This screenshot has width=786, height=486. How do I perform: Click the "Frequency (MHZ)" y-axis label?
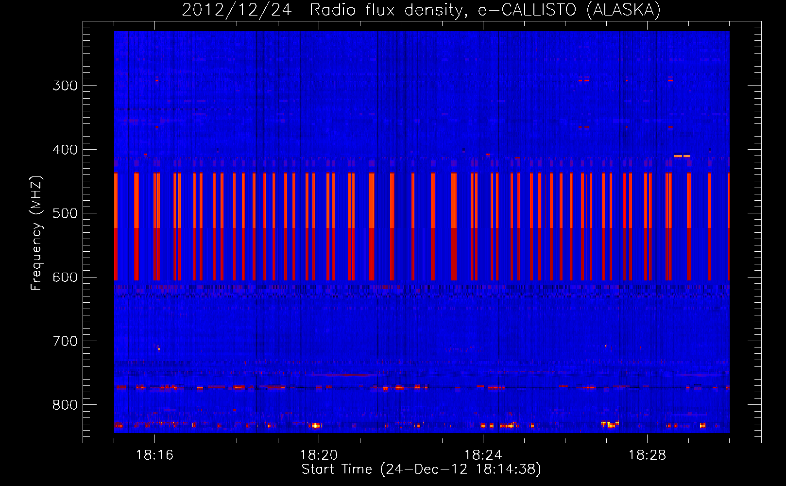click(37, 233)
